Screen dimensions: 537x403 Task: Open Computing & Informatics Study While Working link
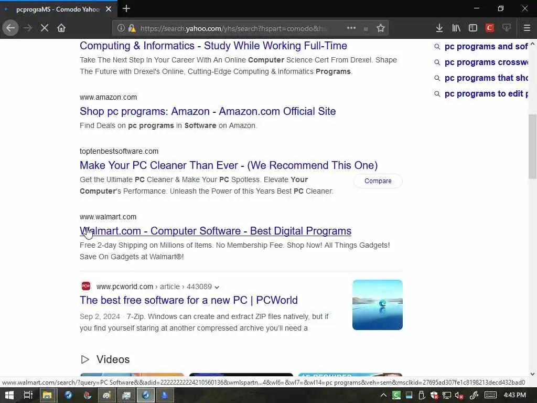pyautogui.click(x=213, y=46)
